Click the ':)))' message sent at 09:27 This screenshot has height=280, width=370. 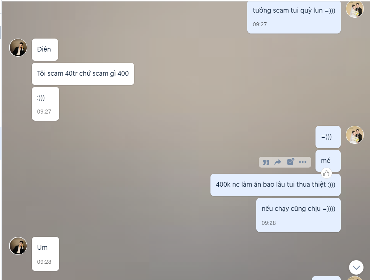point(45,104)
